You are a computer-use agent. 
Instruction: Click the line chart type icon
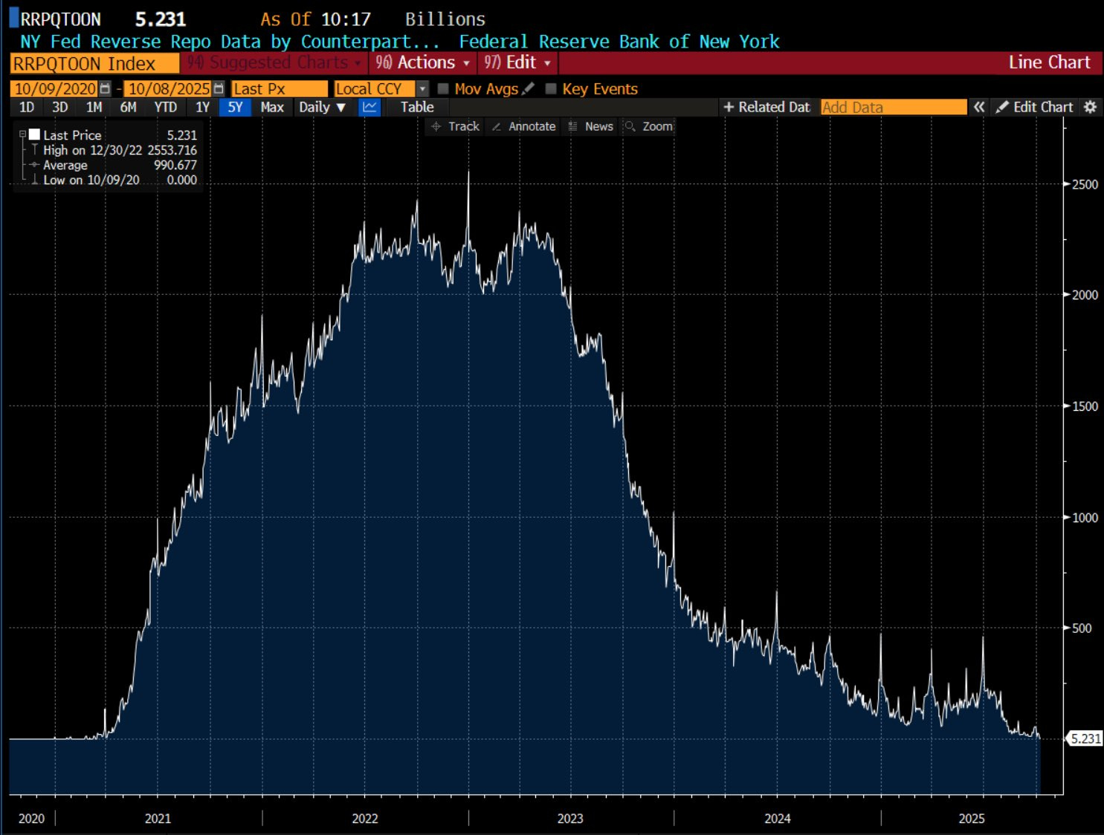pyautogui.click(x=369, y=108)
